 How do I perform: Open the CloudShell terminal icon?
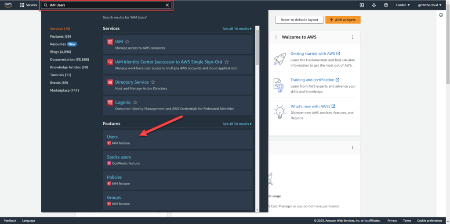click(x=362, y=5)
